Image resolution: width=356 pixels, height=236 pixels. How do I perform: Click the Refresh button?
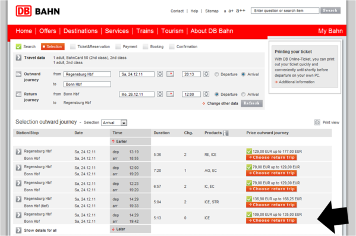point(251,103)
